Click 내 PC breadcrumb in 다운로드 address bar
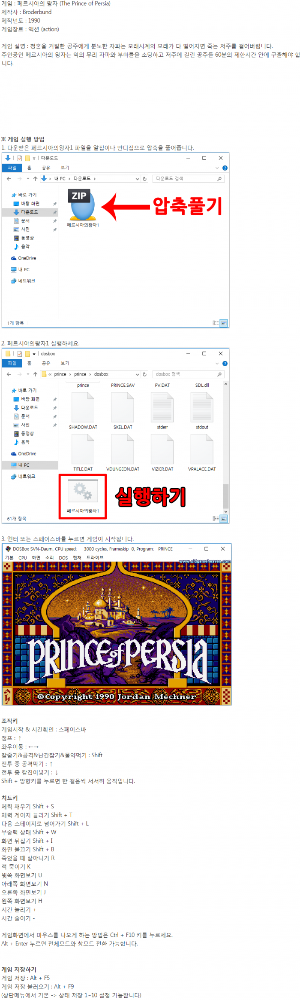Screen dimensions: 300x1000 click(60, 179)
